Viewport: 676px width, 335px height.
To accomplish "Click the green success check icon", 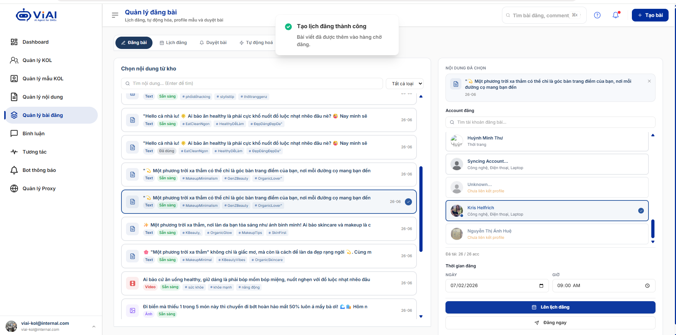I will 288,26.
